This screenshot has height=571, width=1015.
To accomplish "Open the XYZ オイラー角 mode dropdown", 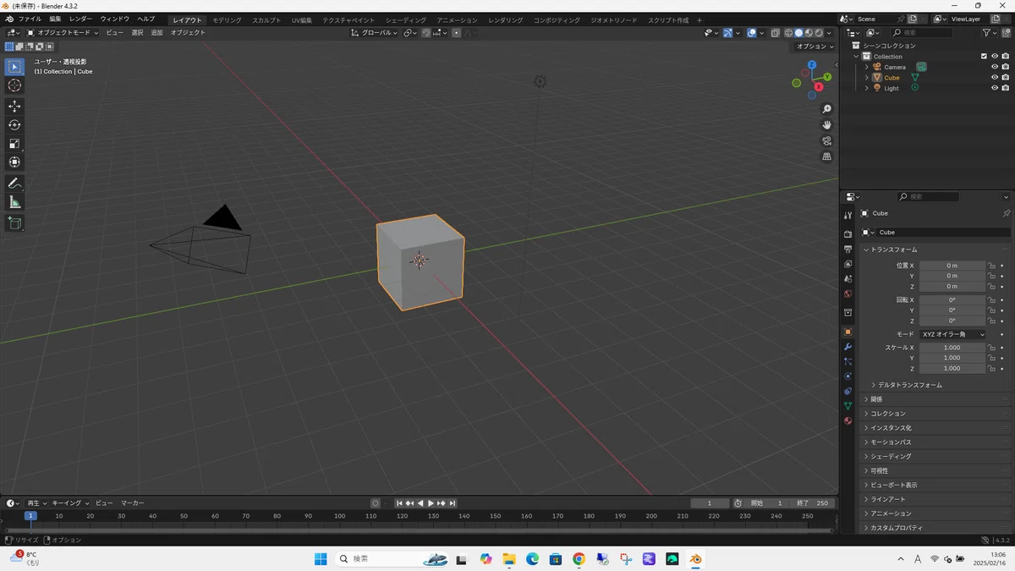I will tap(952, 334).
